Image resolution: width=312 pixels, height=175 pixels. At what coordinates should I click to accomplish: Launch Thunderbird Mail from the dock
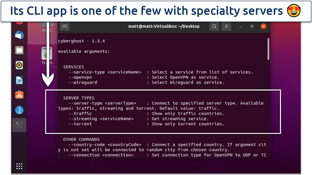[19, 35]
